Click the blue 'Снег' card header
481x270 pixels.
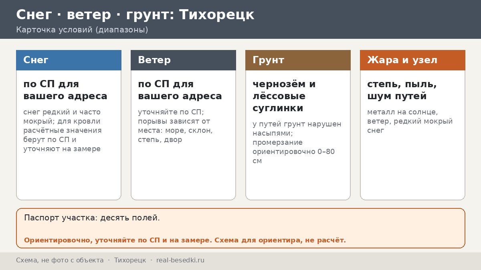click(x=69, y=60)
